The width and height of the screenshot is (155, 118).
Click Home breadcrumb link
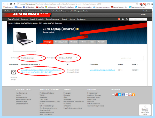pos(10,23)
